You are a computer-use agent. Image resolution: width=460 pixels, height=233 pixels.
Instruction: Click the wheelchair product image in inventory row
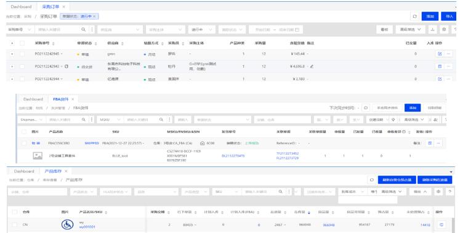click(x=67, y=224)
